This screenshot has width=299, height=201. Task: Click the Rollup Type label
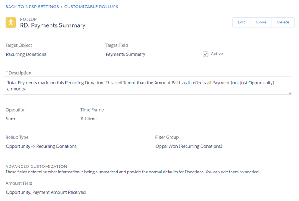coord(17,138)
